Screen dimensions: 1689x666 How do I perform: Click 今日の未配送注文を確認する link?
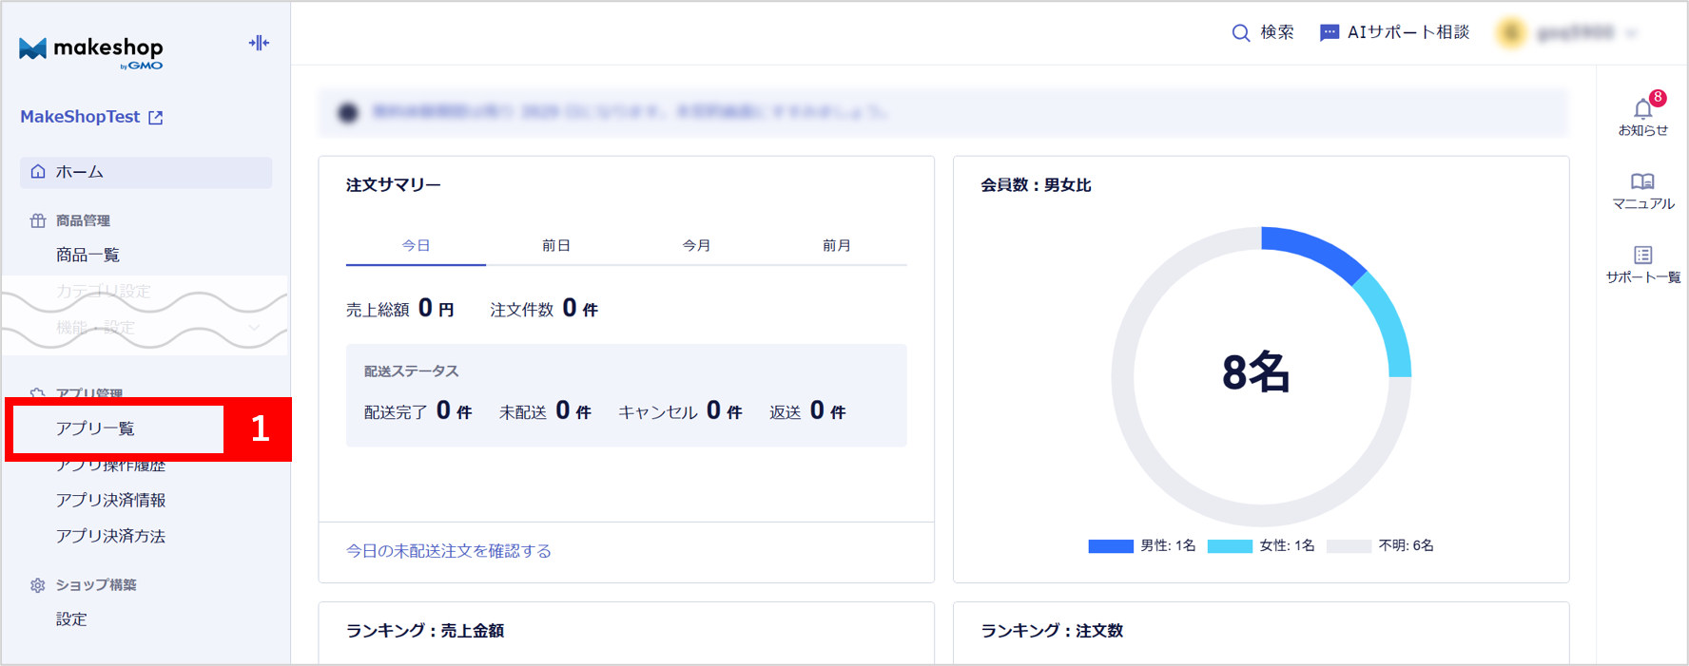pos(448,551)
